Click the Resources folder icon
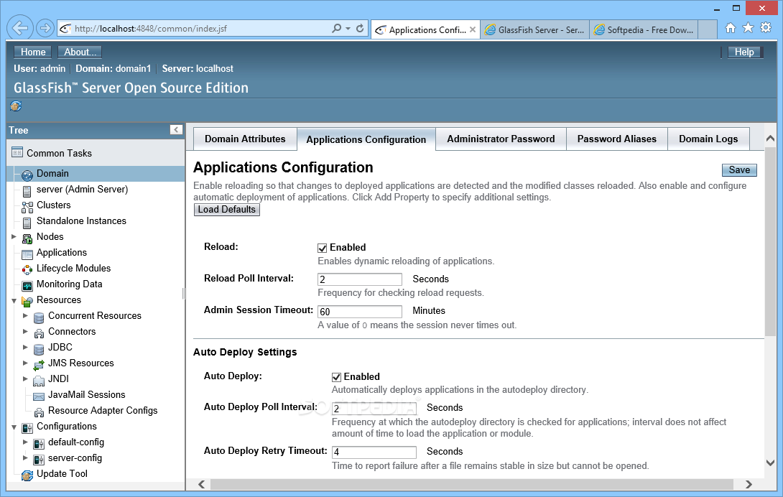This screenshot has width=783, height=497. (27, 301)
